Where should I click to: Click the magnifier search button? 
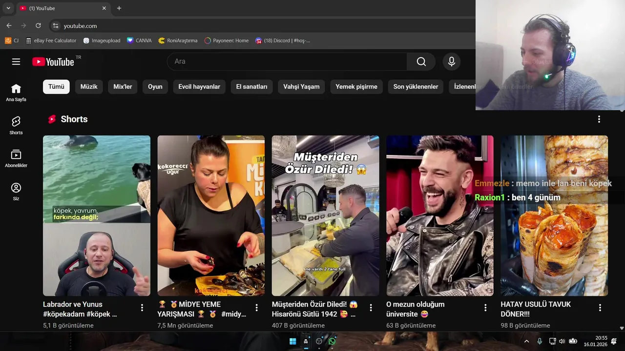point(421,61)
